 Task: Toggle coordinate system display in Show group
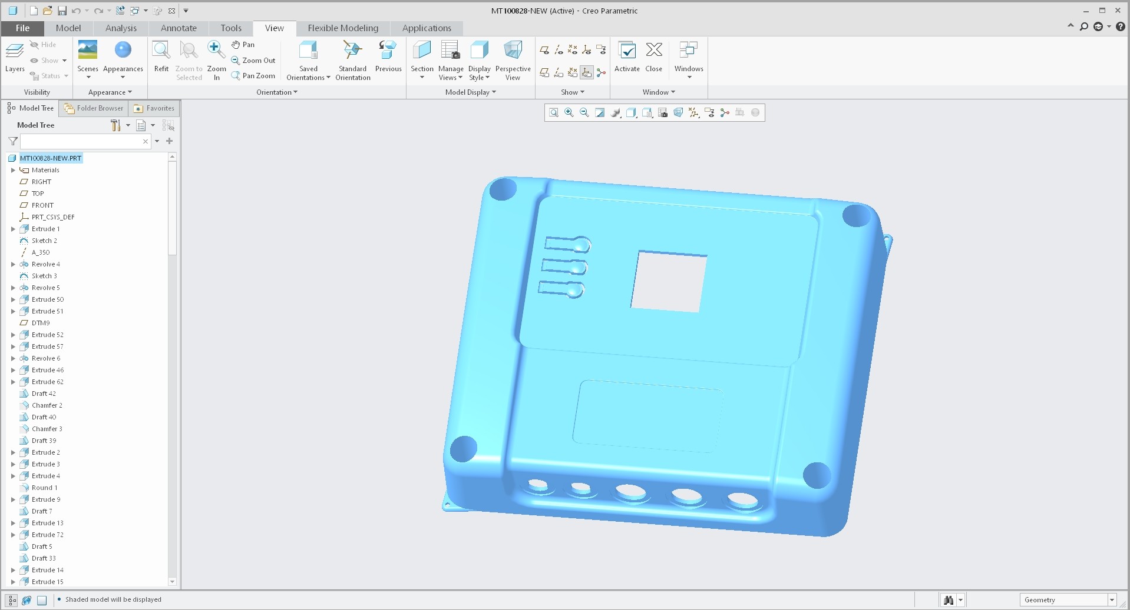pyautogui.click(x=587, y=50)
